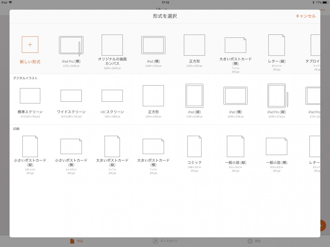330x247 pixels.
Task: Tap the 印刷 section header
Action: click(16, 129)
